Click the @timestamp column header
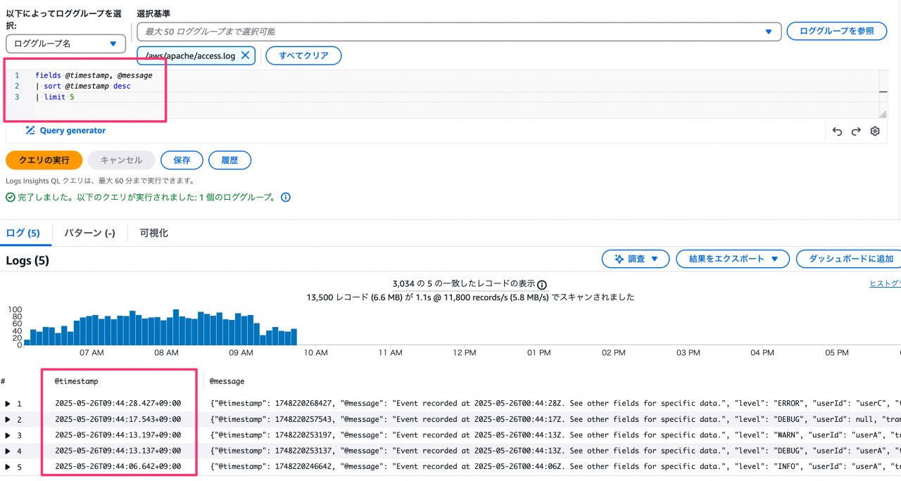 pos(77,381)
